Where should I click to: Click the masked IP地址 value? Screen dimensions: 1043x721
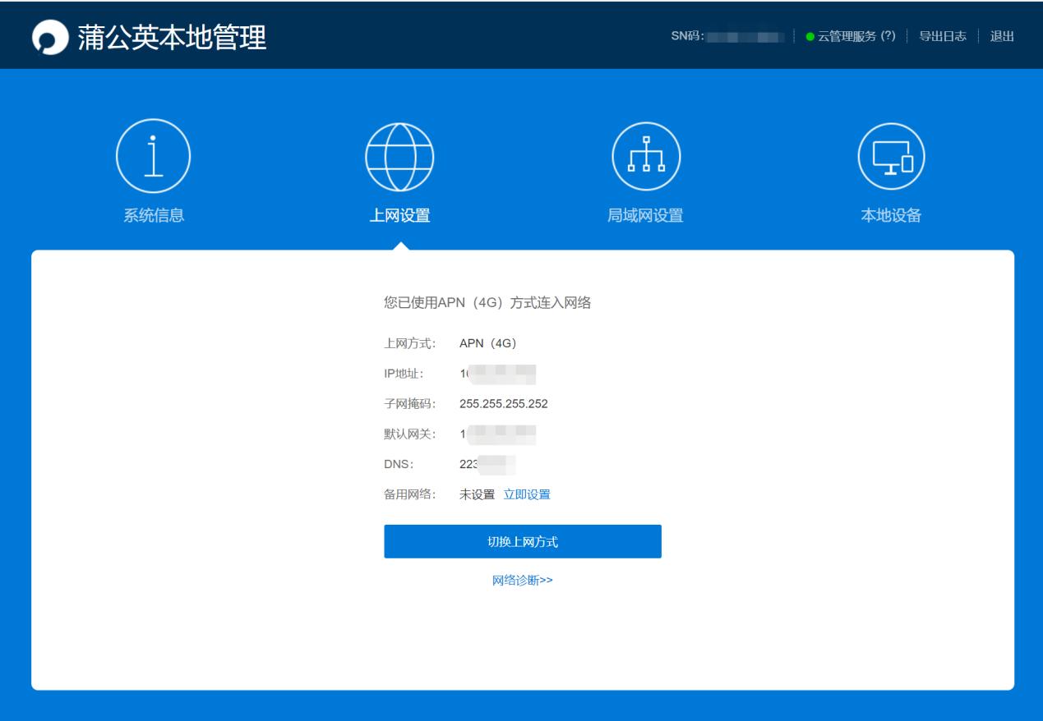[497, 374]
